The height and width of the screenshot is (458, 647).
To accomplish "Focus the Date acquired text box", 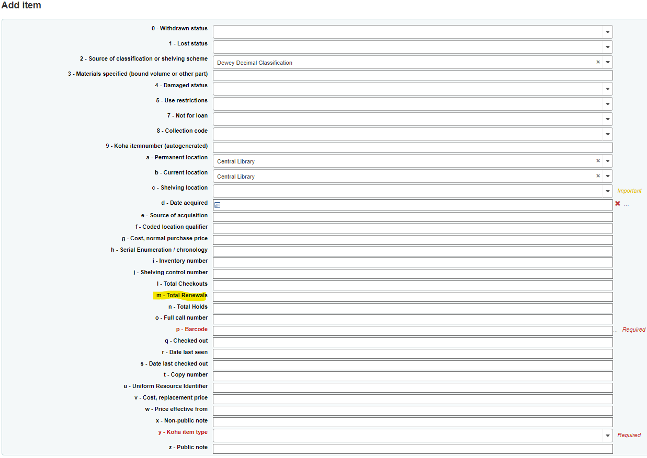I will pos(413,205).
